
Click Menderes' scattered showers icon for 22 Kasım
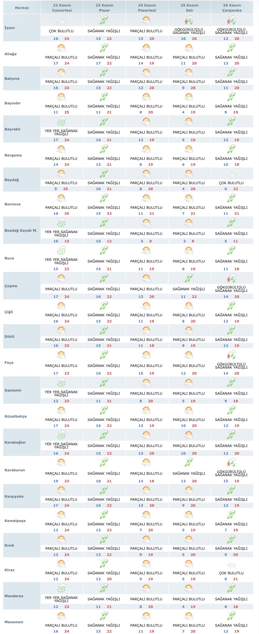pyautogui.click(x=61, y=589)
